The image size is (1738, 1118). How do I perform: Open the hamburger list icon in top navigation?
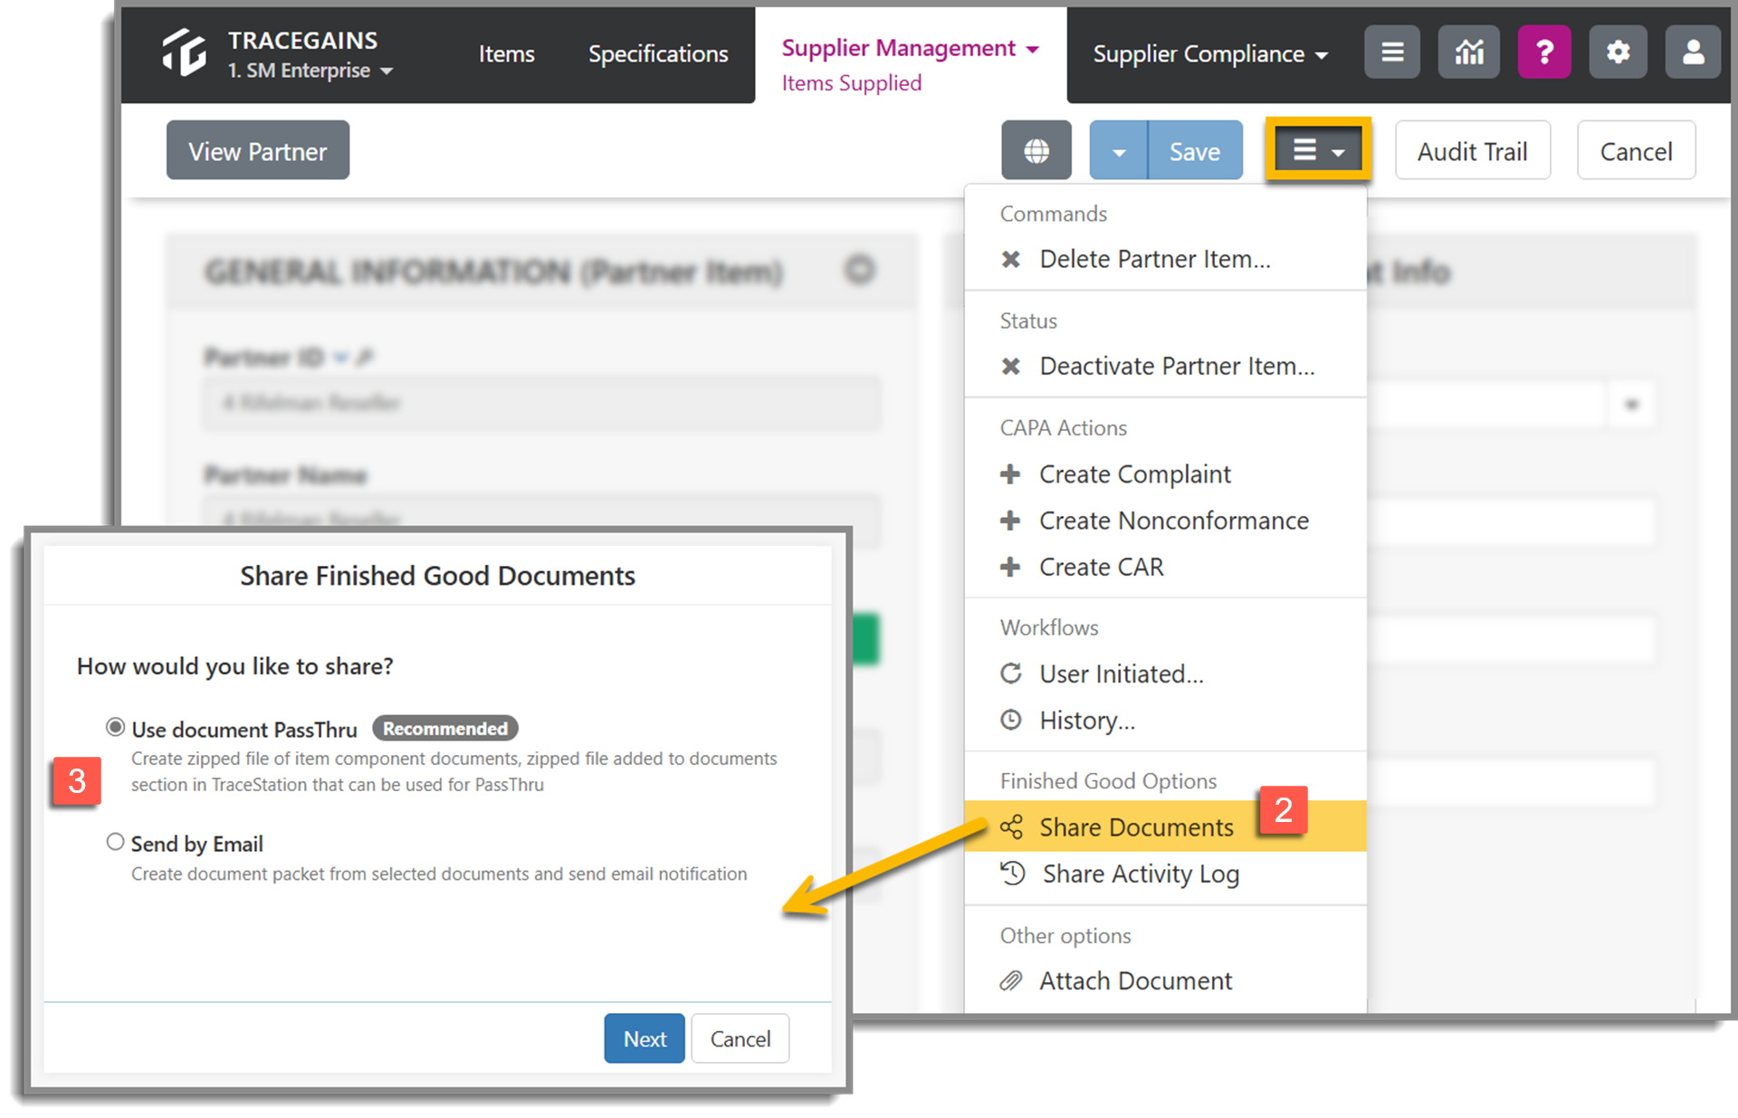coord(1392,53)
